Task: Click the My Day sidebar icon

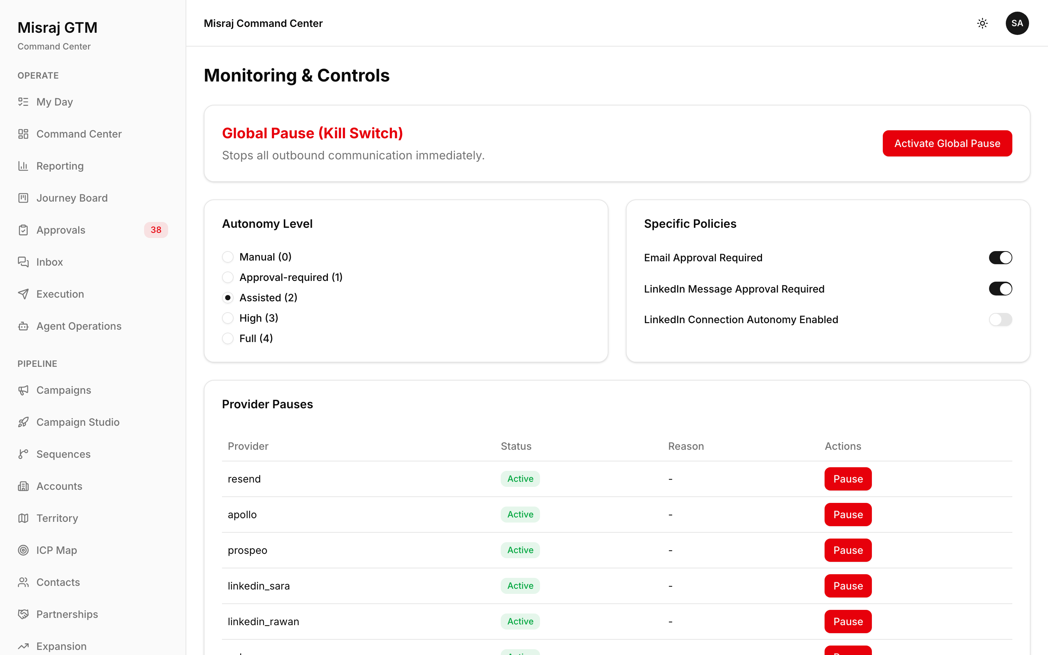Action: [23, 102]
